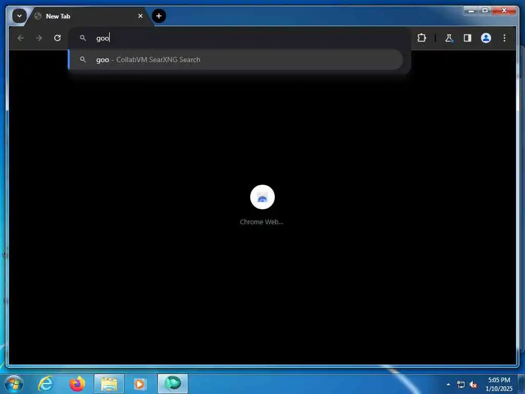The height and width of the screenshot is (394, 525).
Task: Open the tab search dropdown arrow
Action: point(19,16)
